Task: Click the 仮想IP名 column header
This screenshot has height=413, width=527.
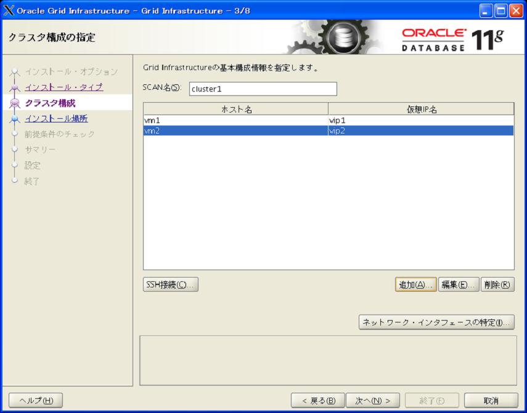Action: click(x=421, y=109)
